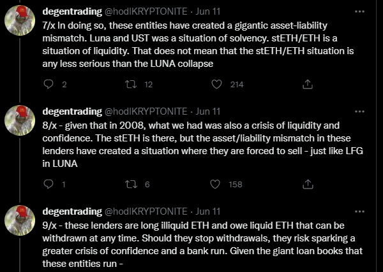Reply to the 7/x tweet
Image resolution: width=383 pixels, height=272 pixels.
49,84
